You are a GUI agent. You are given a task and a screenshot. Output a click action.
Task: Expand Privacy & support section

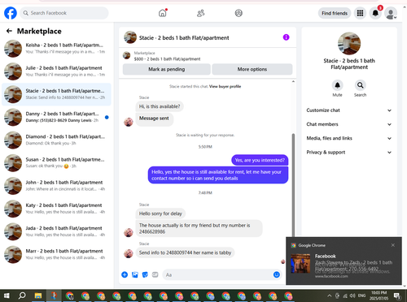point(349,153)
